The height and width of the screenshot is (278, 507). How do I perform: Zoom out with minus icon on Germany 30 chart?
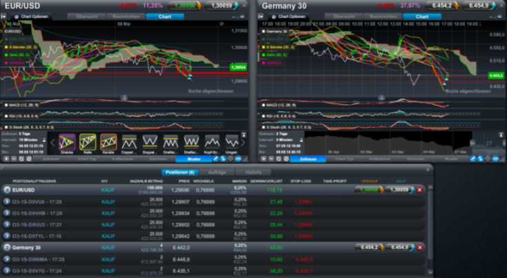tap(271, 159)
